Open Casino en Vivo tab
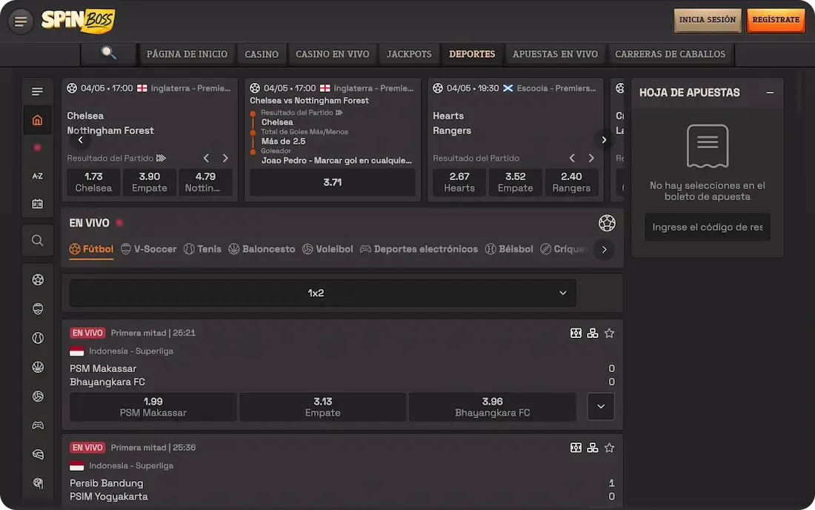 (333, 54)
